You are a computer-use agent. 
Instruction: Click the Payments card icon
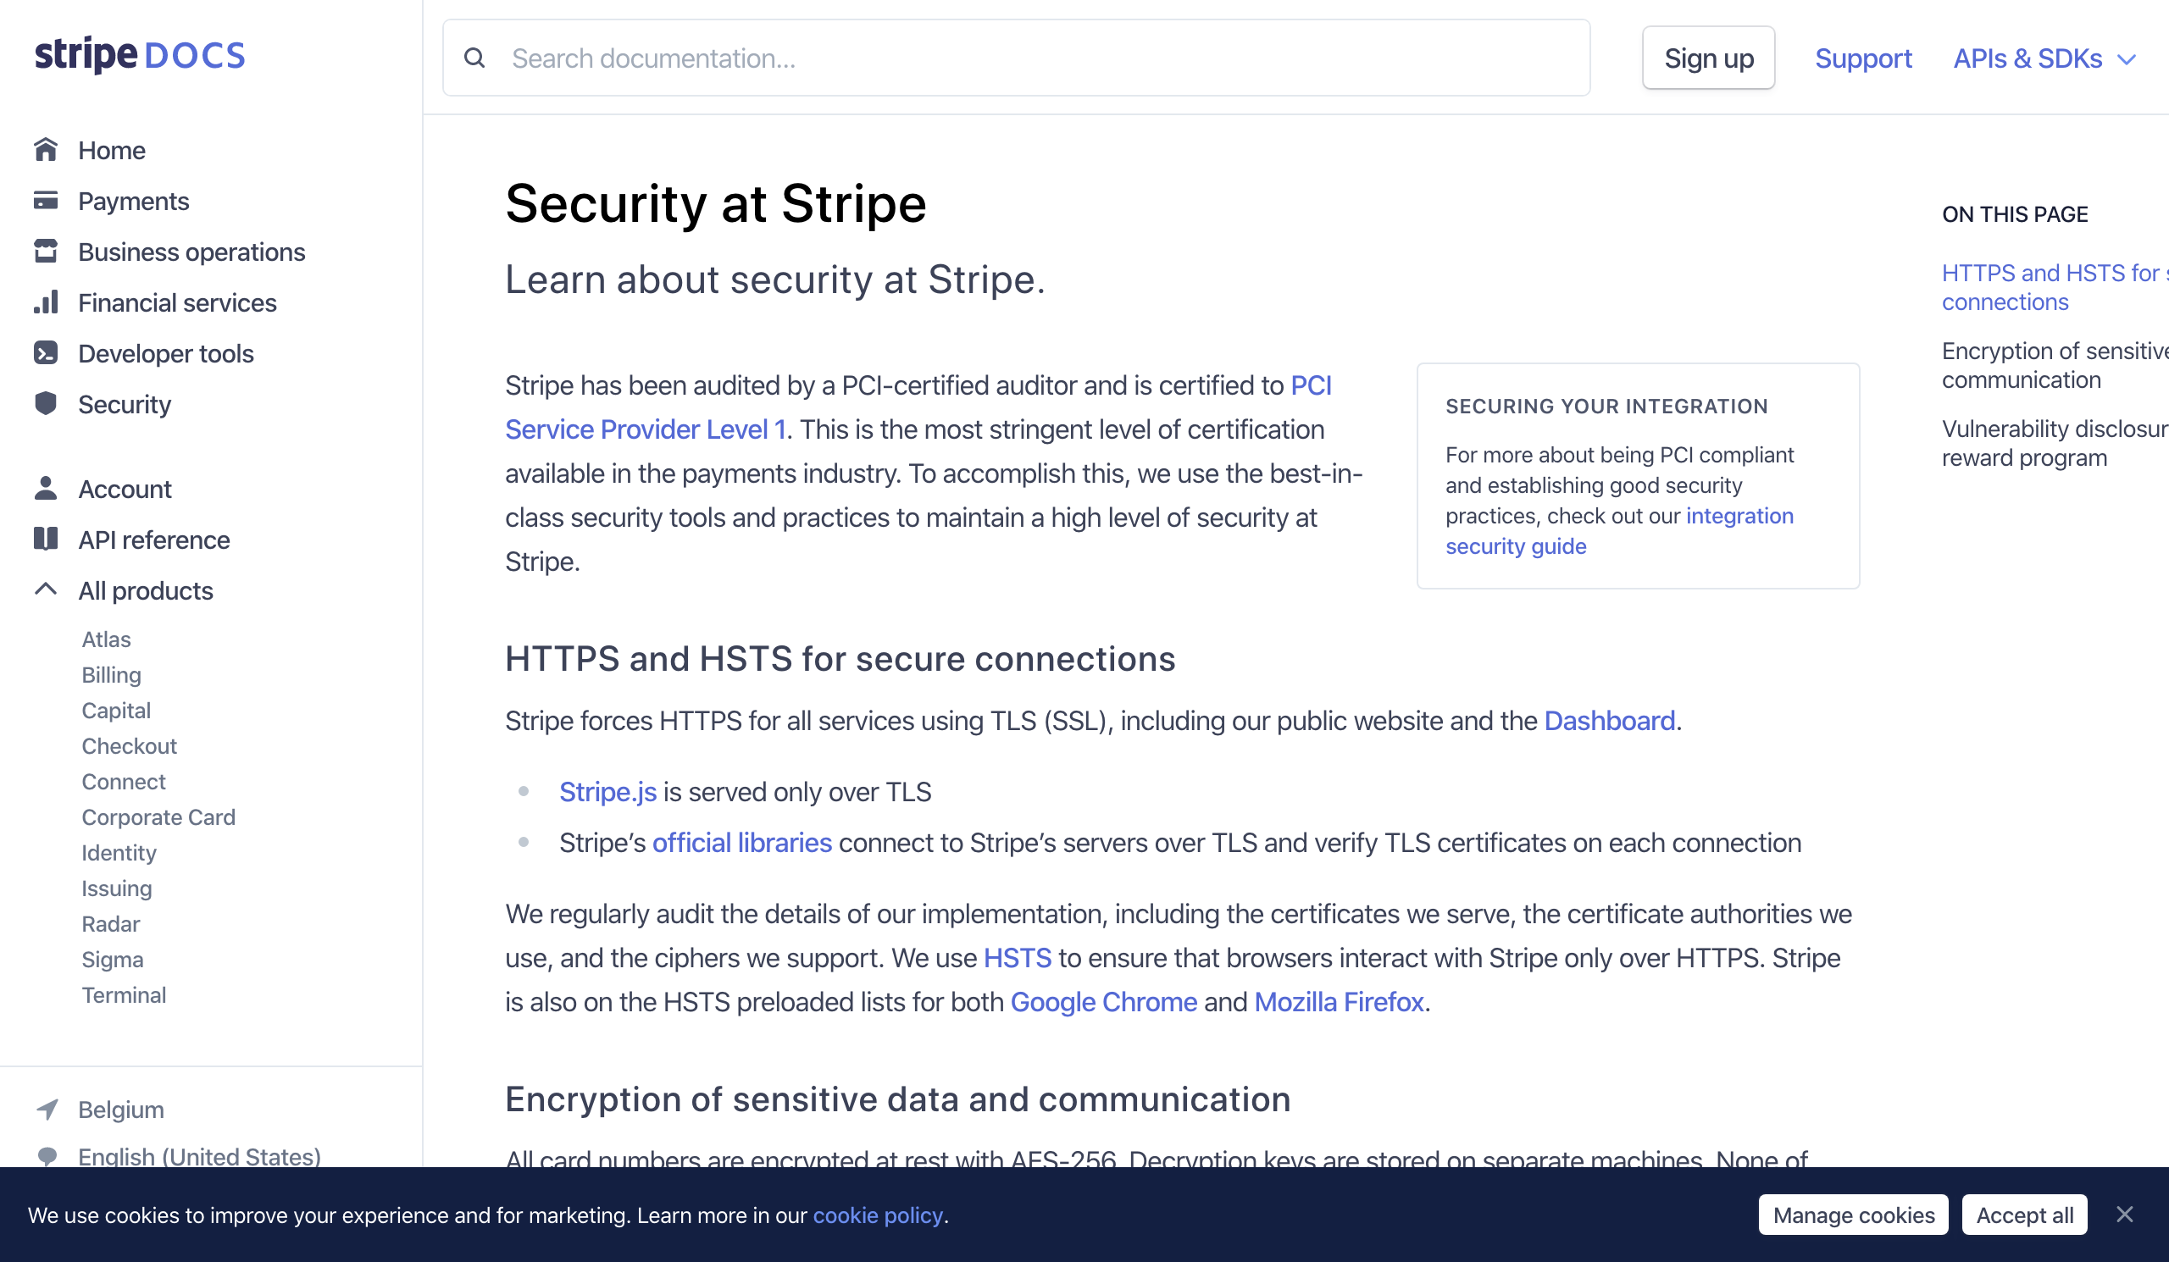46,201
